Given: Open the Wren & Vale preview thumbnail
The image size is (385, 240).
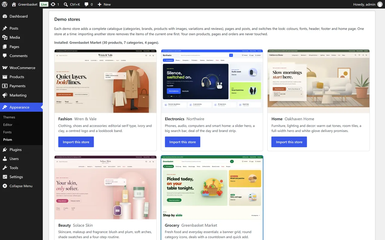Looking at the screenshot, I should tap(106, 81).
